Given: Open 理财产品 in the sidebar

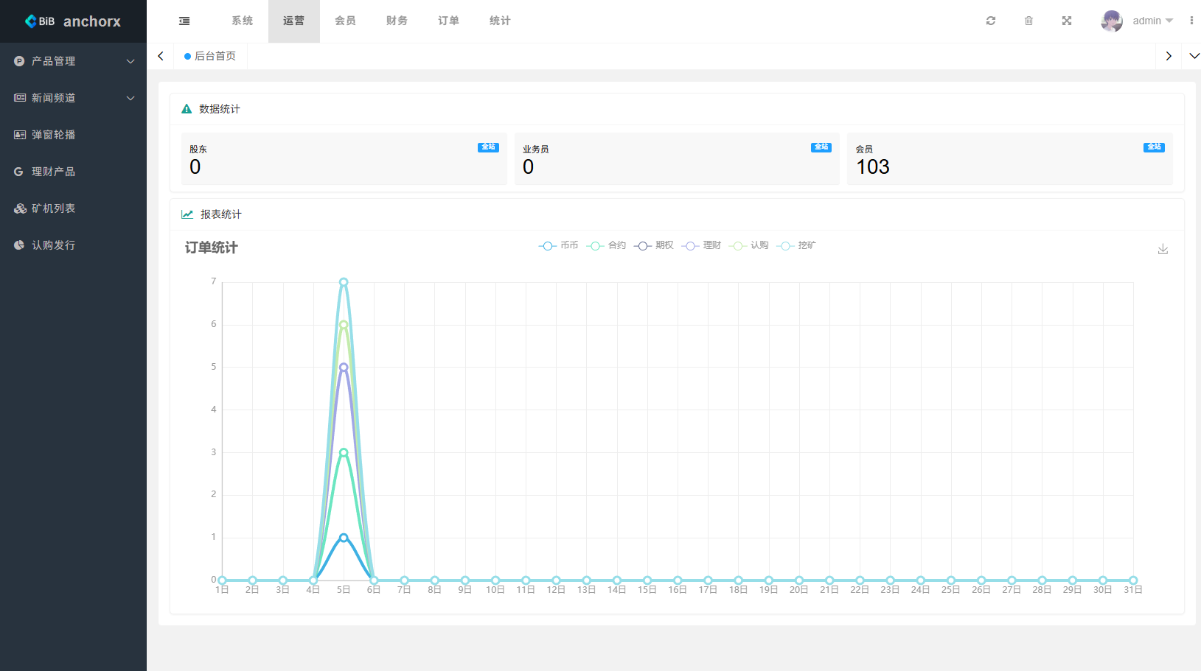Looking at the screenshot, I should pos(53,172).
